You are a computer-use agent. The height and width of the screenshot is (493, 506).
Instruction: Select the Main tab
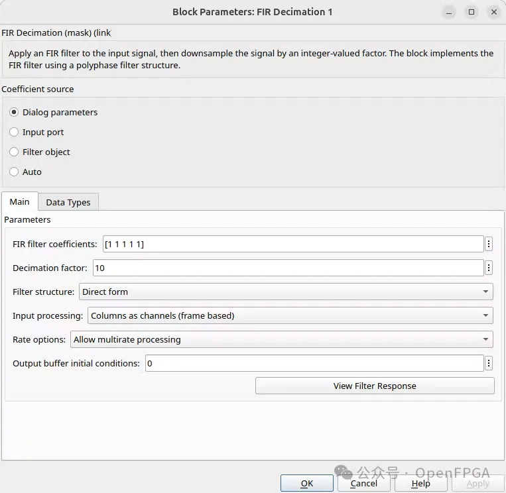pyautogui.click(x=19, y=202)
